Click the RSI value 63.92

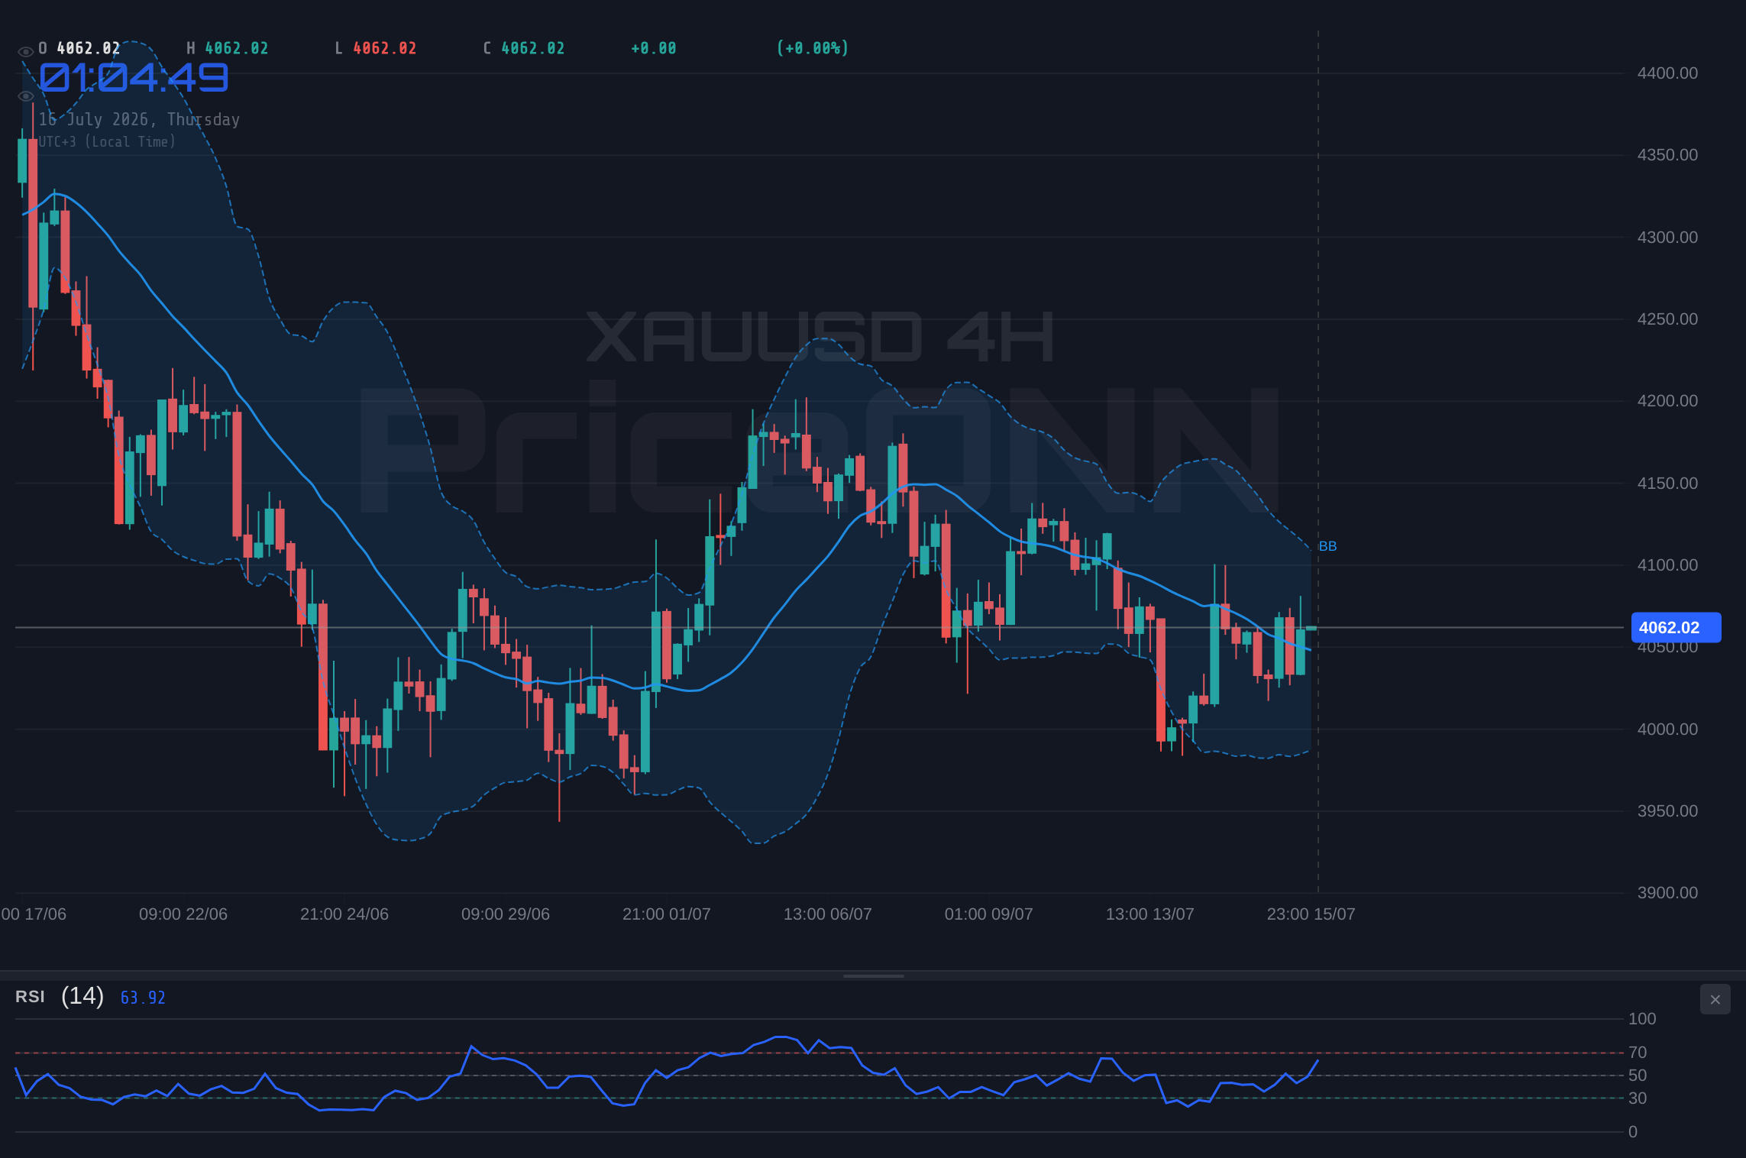pos(143,998)
